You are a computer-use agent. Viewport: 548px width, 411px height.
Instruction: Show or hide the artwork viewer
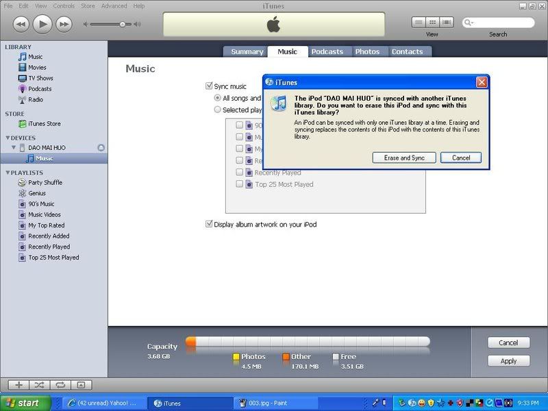tap(81, 385)
